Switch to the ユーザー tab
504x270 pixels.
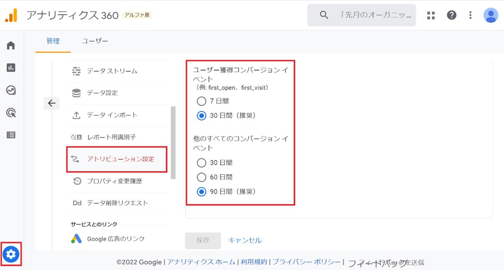click(x=95, y=41)
